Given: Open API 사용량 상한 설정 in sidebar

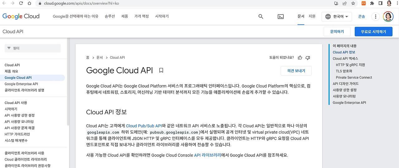Looking at the screenshot, I should point(20,115).
